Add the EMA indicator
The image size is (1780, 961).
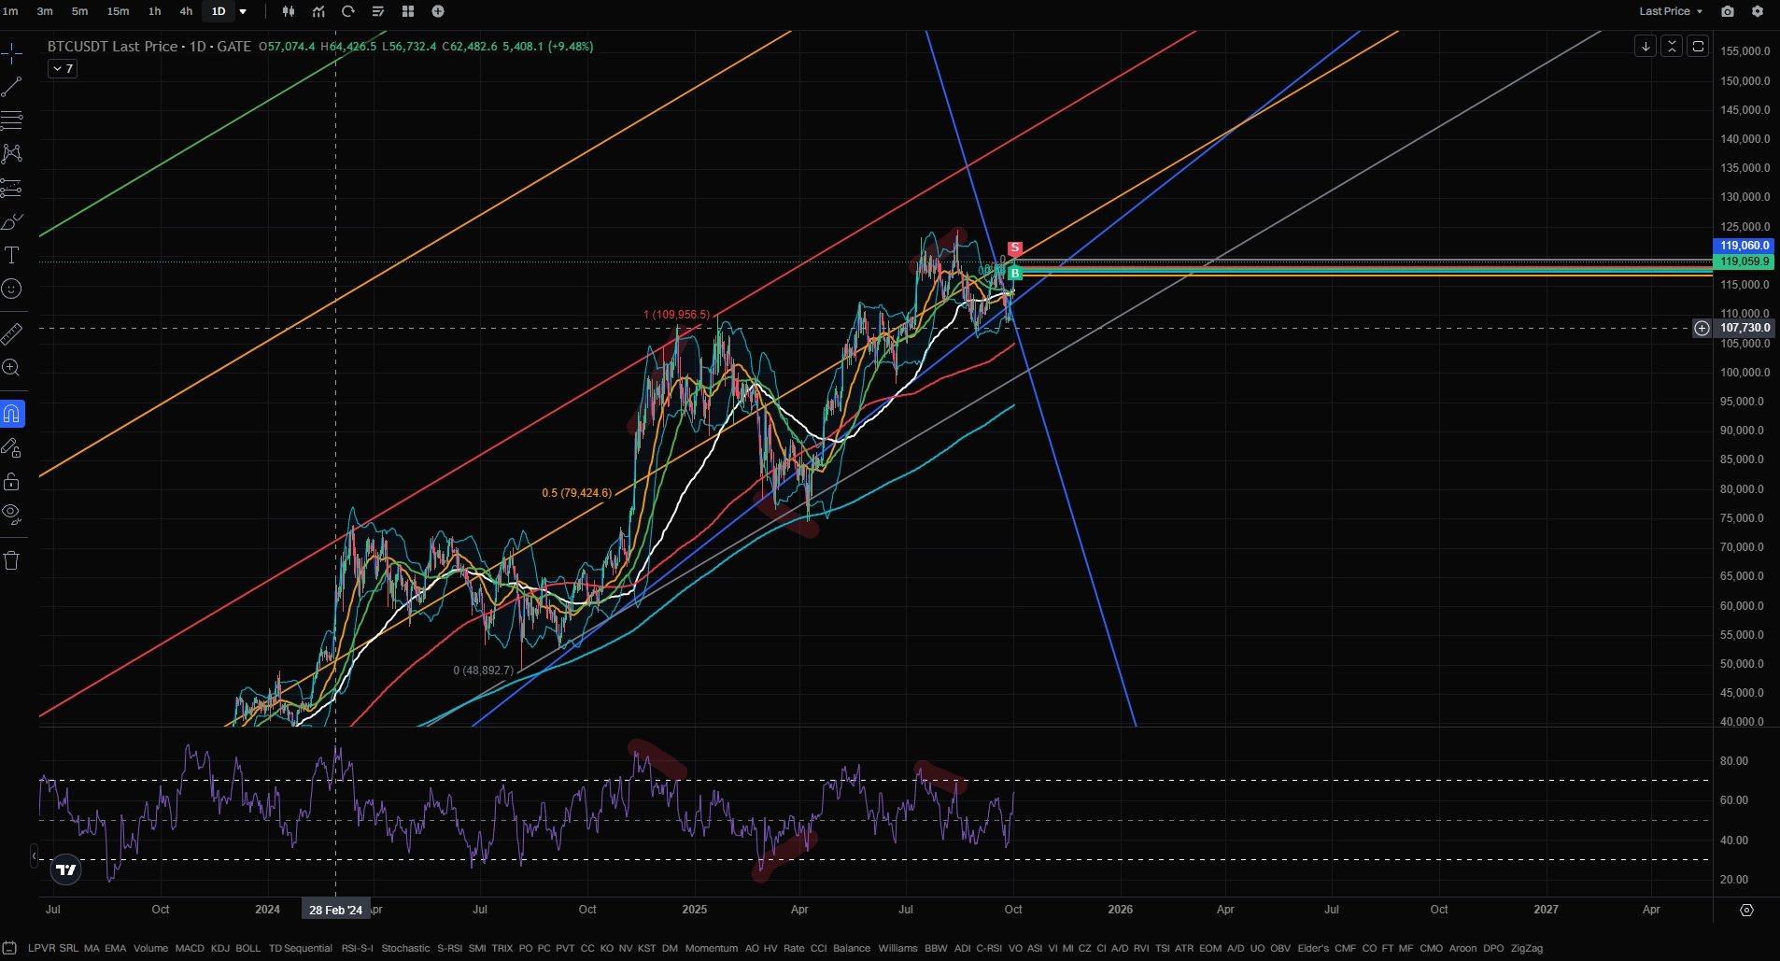coord(116,948)
